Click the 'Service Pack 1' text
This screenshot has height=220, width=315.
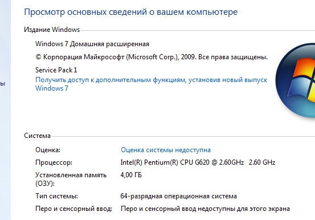[x=56, y=70]
